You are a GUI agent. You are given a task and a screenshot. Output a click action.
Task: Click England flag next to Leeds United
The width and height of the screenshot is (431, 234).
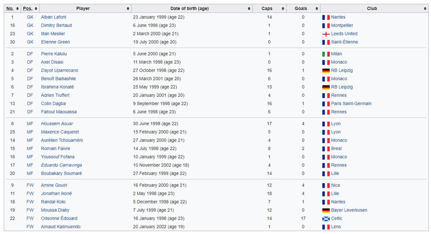(x=326, y=34)
